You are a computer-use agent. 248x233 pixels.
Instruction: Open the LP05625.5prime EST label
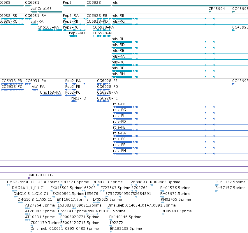[108, 200]
